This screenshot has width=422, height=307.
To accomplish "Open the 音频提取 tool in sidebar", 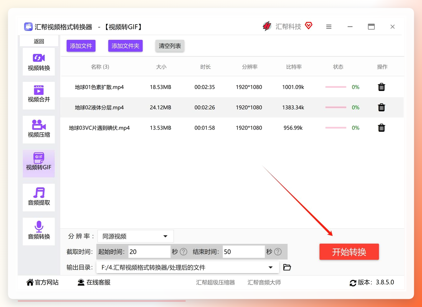I will point(39,198).
